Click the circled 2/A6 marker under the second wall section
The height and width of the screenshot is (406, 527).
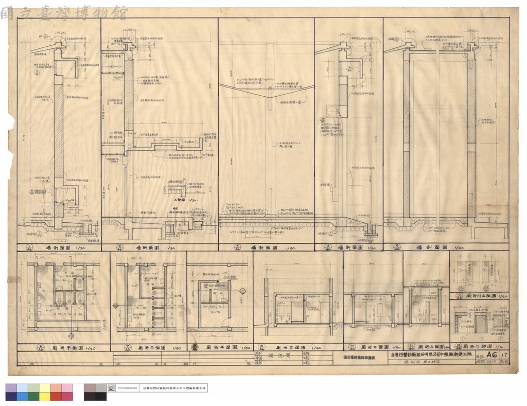click(119, 248)
